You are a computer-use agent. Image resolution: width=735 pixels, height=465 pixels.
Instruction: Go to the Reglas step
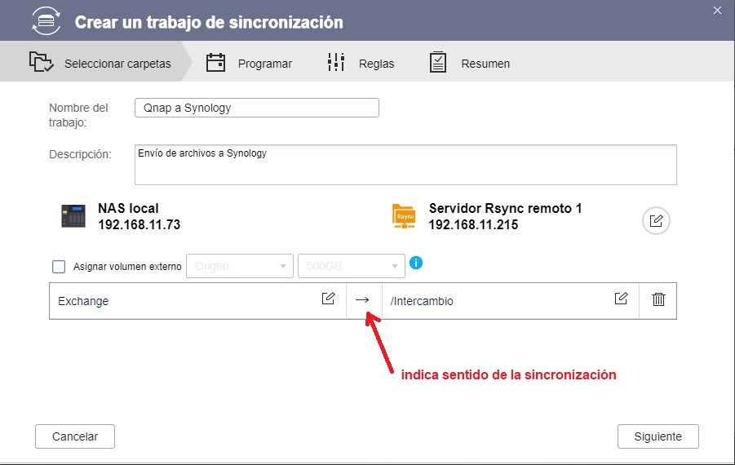coord(360,64)
